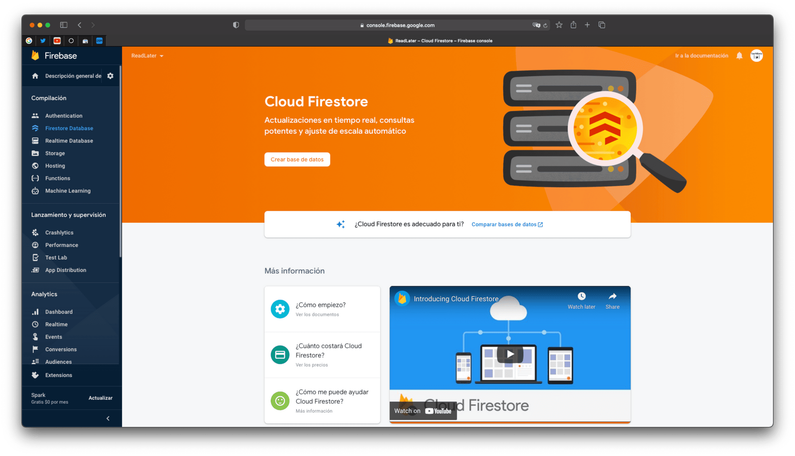Click Safari share icon in toolbar
This screenshot has width=795, height=456.
(573, 25)
